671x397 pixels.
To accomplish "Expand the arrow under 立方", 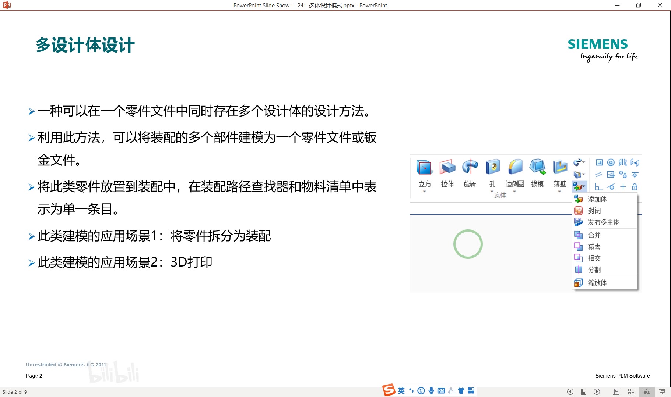I will click(424, 192).
